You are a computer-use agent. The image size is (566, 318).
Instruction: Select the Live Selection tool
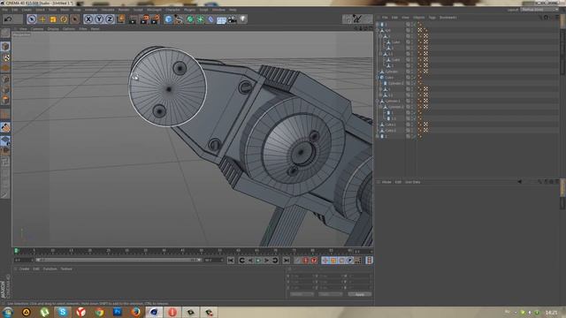(32, 19)
